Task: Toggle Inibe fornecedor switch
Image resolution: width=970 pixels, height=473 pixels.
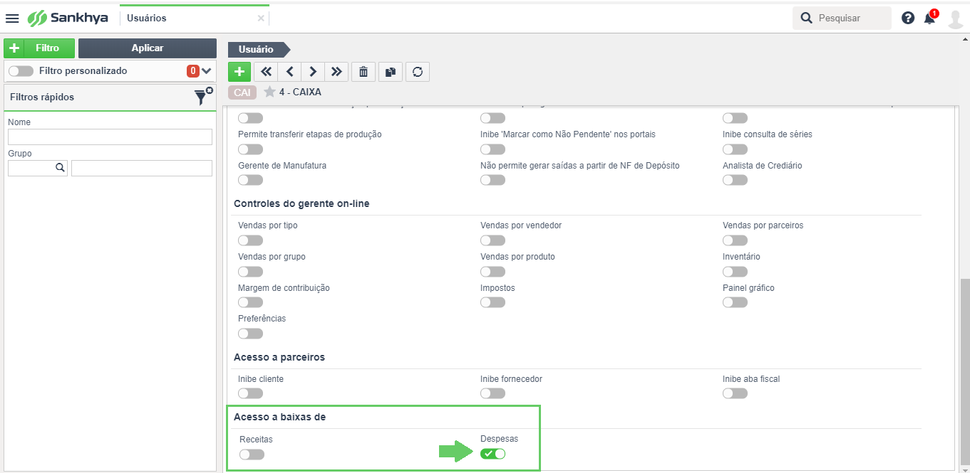Action: click(x=492, y=393)
